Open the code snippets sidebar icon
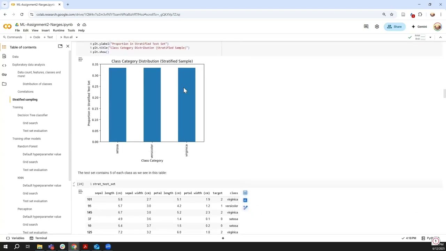 coord(4,65)
